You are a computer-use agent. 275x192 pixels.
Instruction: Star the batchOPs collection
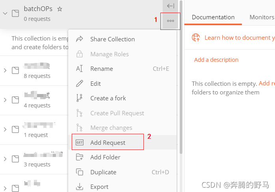(x=59, y=9)
